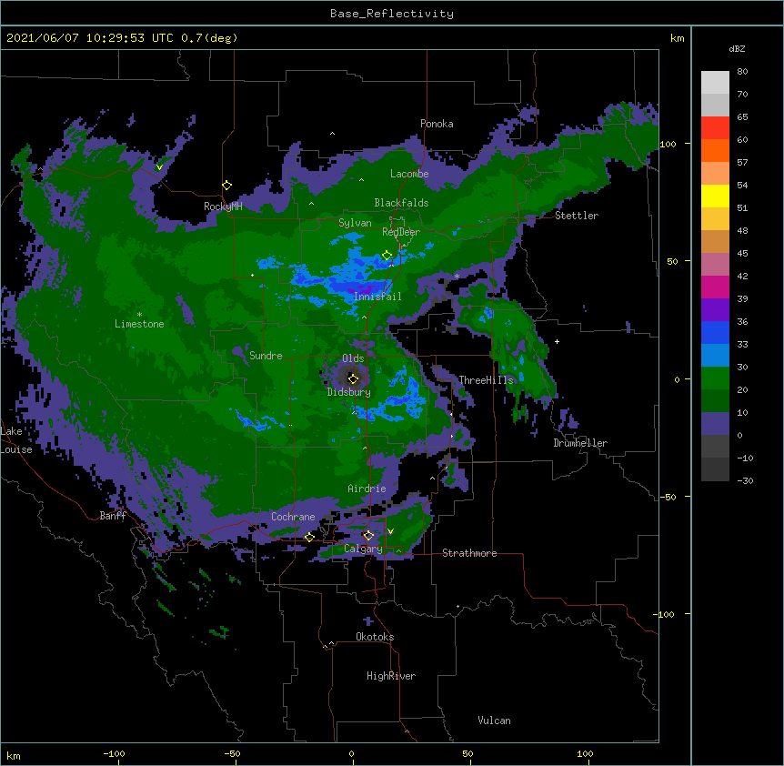The image size is (784, 766).
Task: Click the HighRiver city label
Action: tap(391, 676)
